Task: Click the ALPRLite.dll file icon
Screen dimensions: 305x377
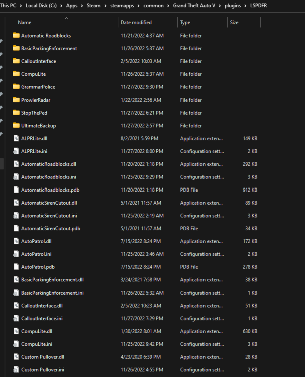Action: [16, 138]
